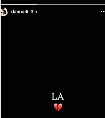The image size is (105, 118).
Task: Tap the left half of the broken heart
Action: tap(56, 107)
